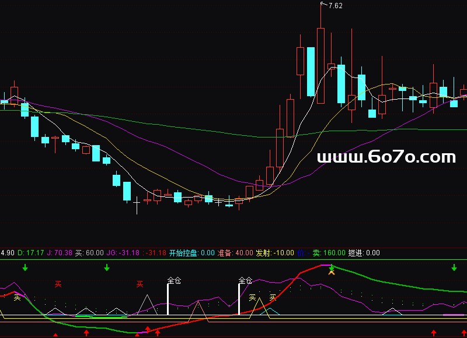Click the rightmost green down arrow signal
Image resolution: width=467 pixels, height=338 pixels.
[454, 267]
